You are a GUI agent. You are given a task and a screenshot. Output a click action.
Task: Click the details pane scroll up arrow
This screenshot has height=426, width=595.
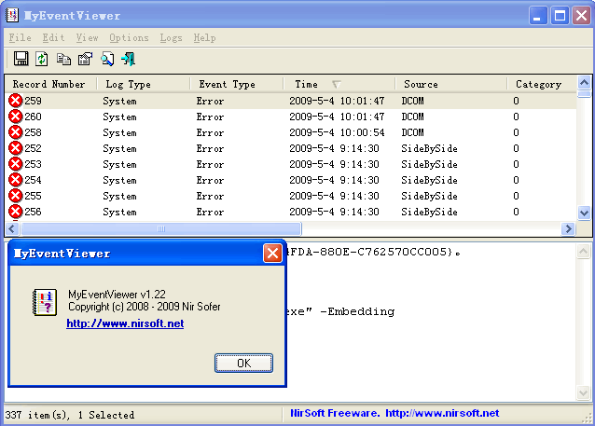click(x=583, y=251)
